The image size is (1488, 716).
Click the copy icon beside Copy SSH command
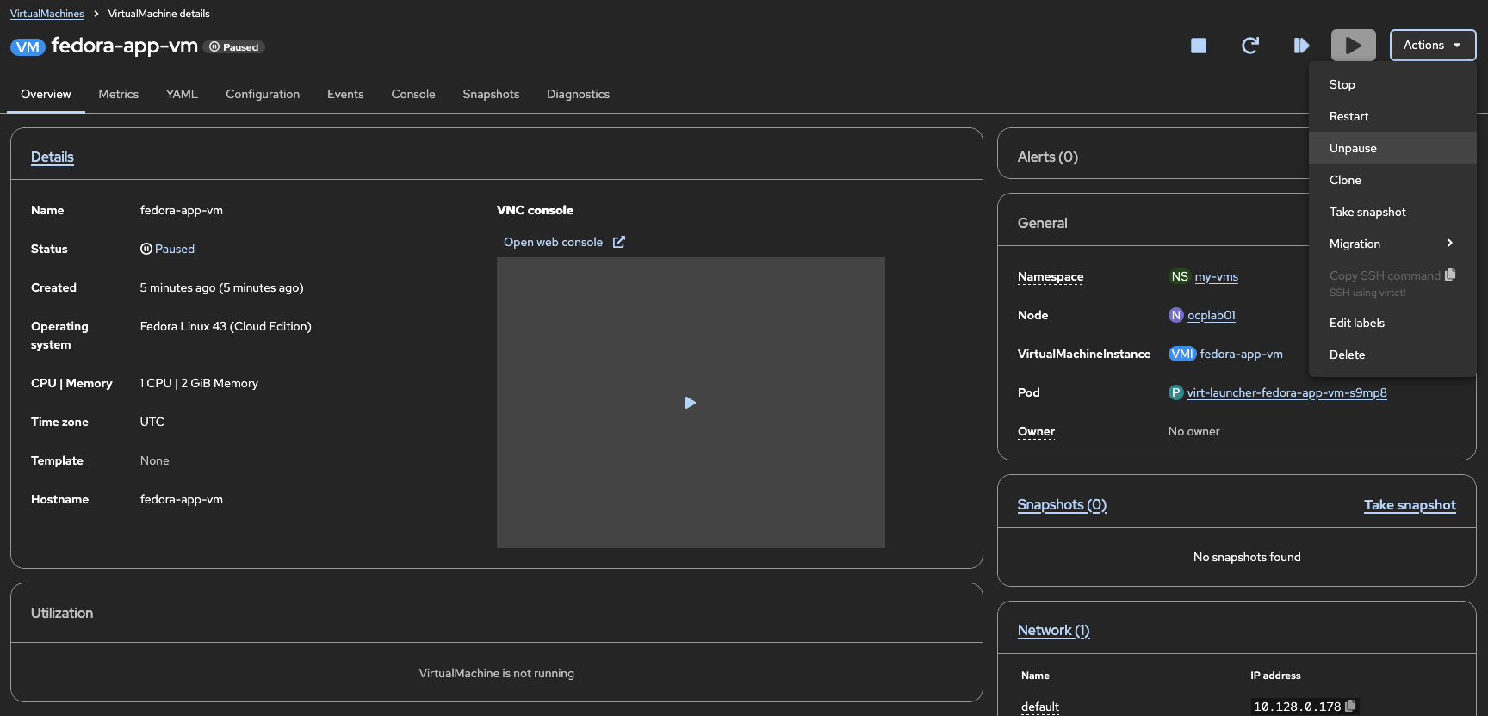(1450, 275)
